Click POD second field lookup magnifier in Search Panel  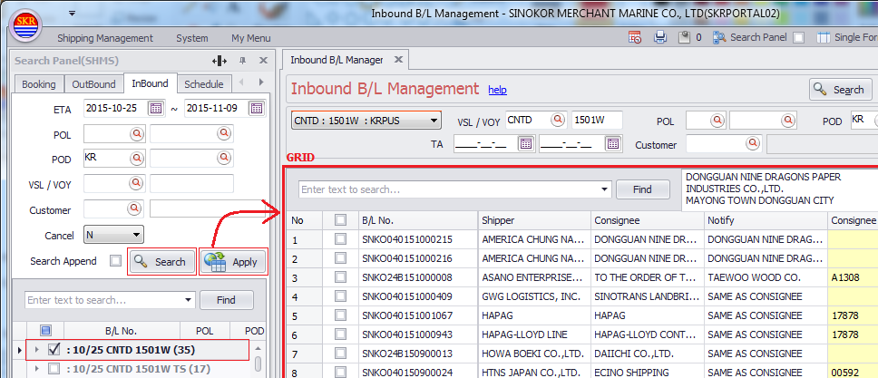pyautogui.click(x=225, y=159)
